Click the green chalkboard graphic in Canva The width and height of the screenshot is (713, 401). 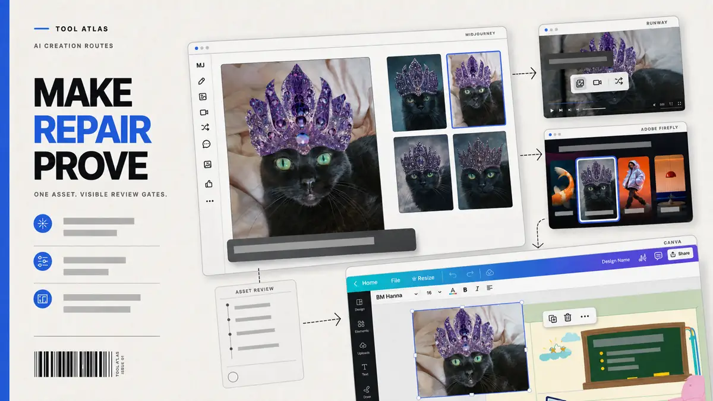[634, 355]
